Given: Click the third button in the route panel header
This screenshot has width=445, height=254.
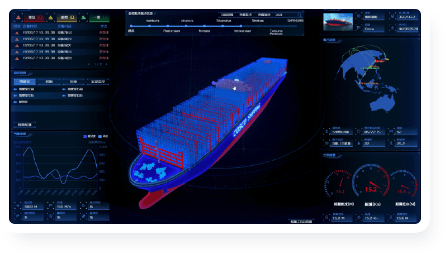Looking at the screenshot, I should 264,15.
